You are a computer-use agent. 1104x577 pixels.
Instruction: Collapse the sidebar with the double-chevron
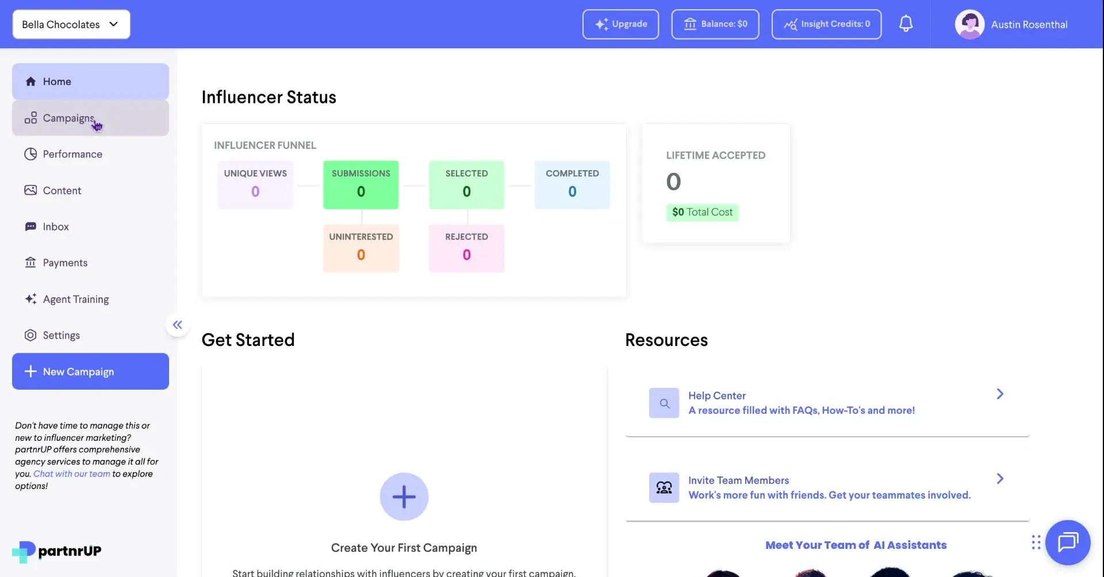click(177, 325)
